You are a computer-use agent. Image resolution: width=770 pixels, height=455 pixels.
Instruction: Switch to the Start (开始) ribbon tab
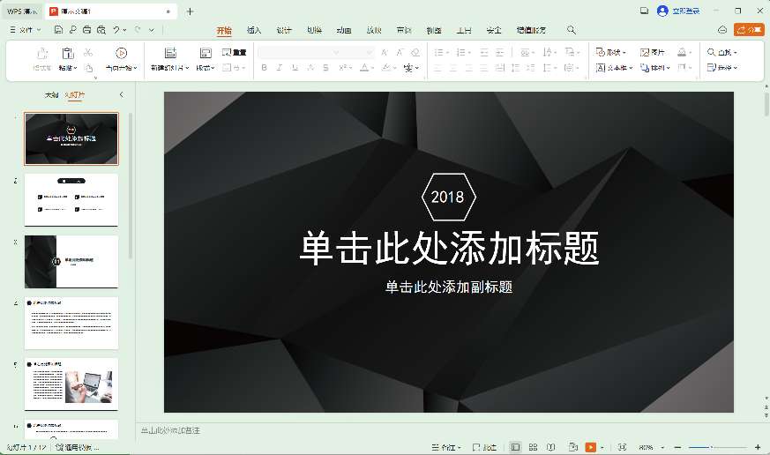tap(224, 31)
